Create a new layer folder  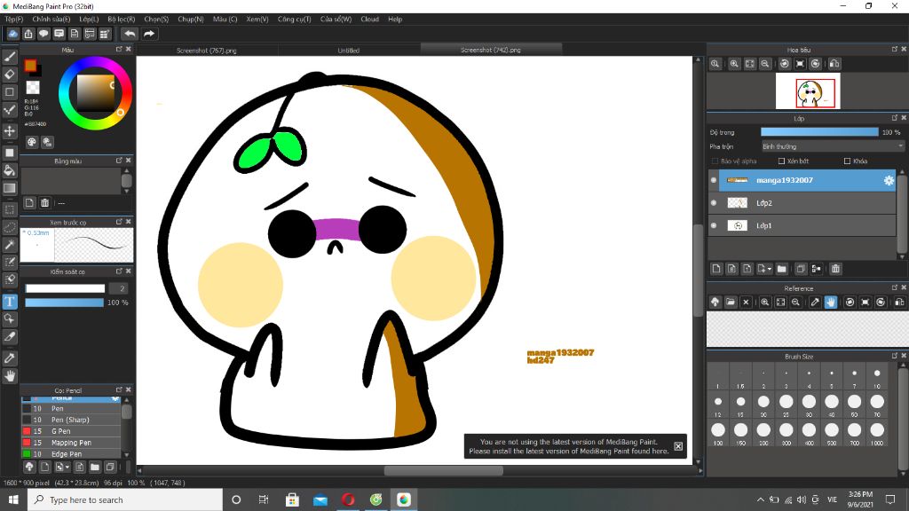(782, 269)
